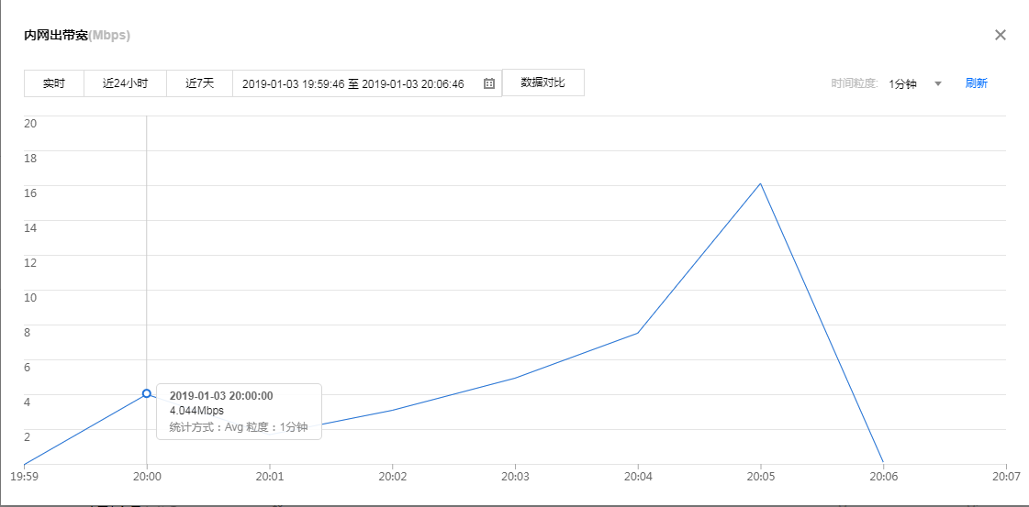Click the date range input field
The height and width of the screenshot is (507, 1029).
(x=353, y=83)
